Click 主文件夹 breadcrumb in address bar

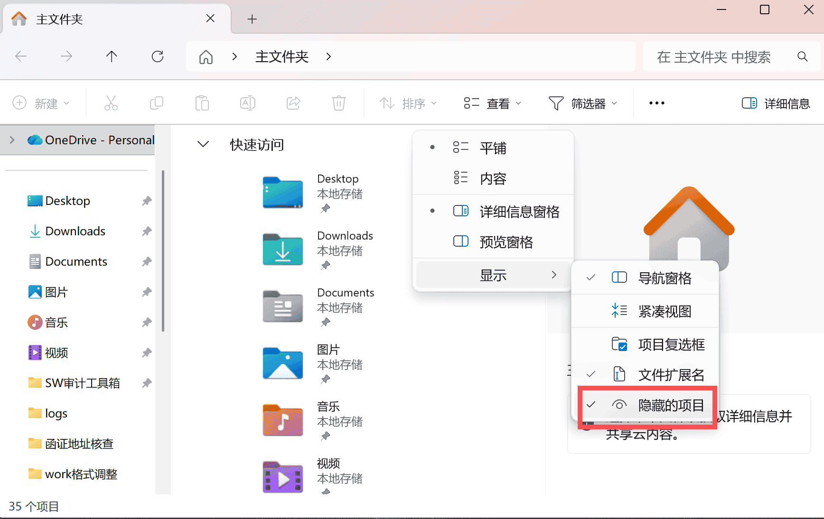pyautogui.click(x=282, y=57)
